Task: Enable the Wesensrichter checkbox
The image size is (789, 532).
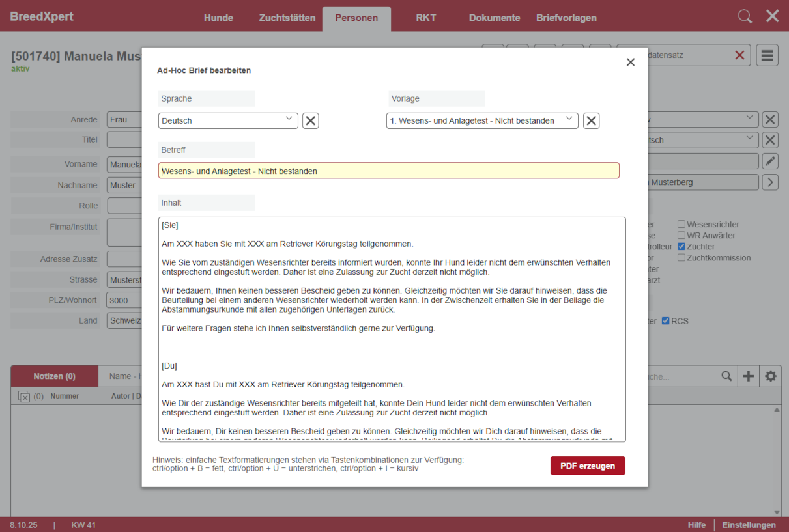Action: 681,225
